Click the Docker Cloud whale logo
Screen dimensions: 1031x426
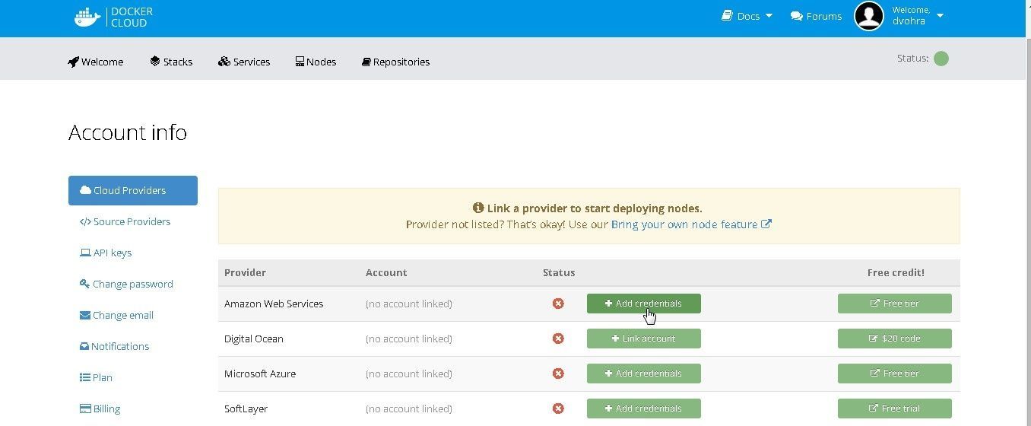(x=87, y=17)
